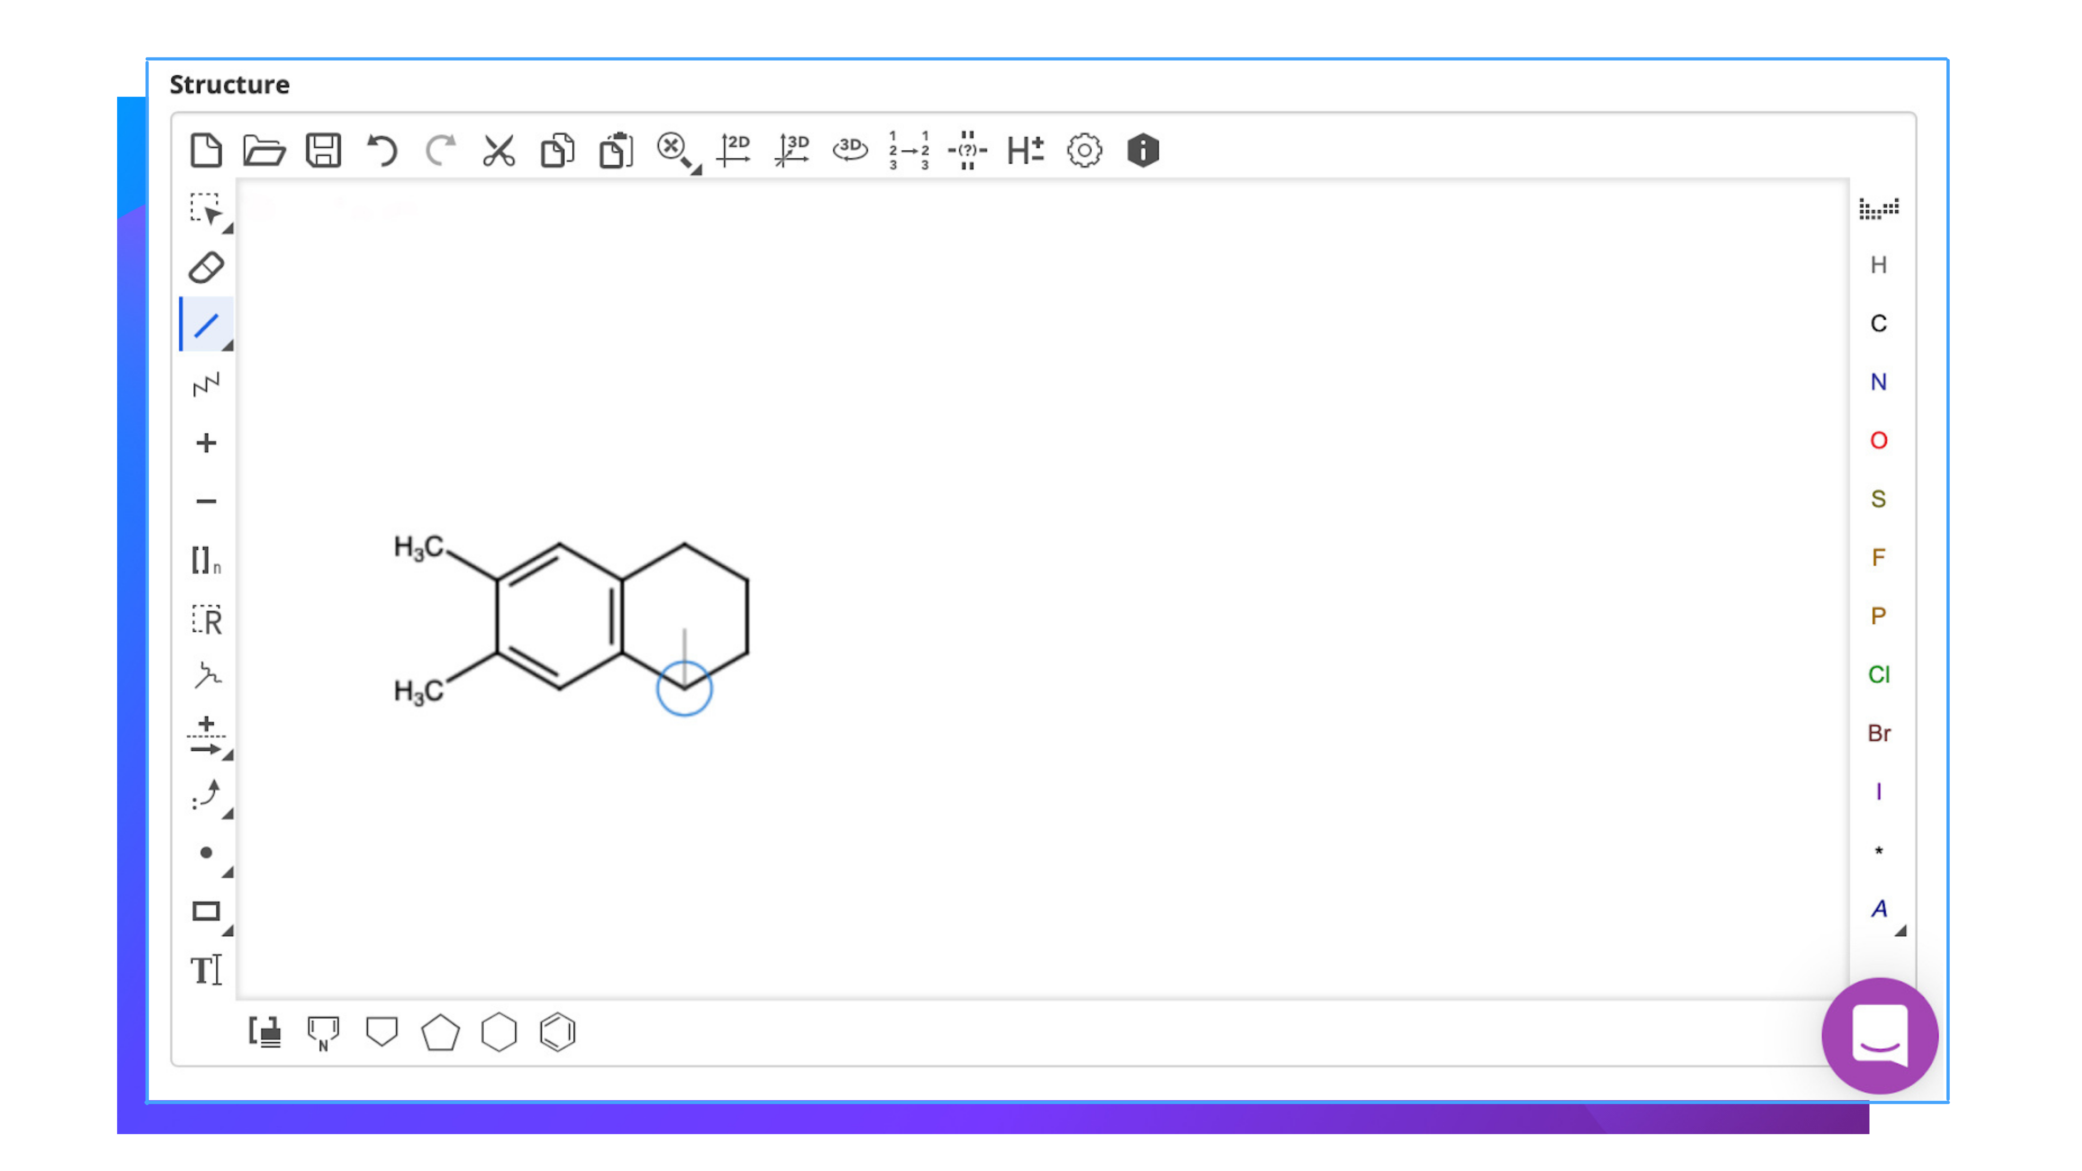Cut the selection with the scissors icon

click(x=499, y=150)
